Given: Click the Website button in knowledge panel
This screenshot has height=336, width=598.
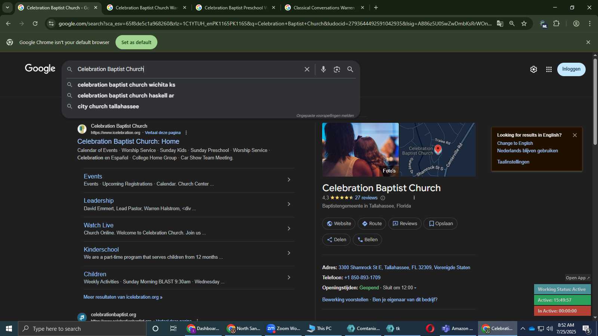Looking at the screenshot, I should [339, 224].
